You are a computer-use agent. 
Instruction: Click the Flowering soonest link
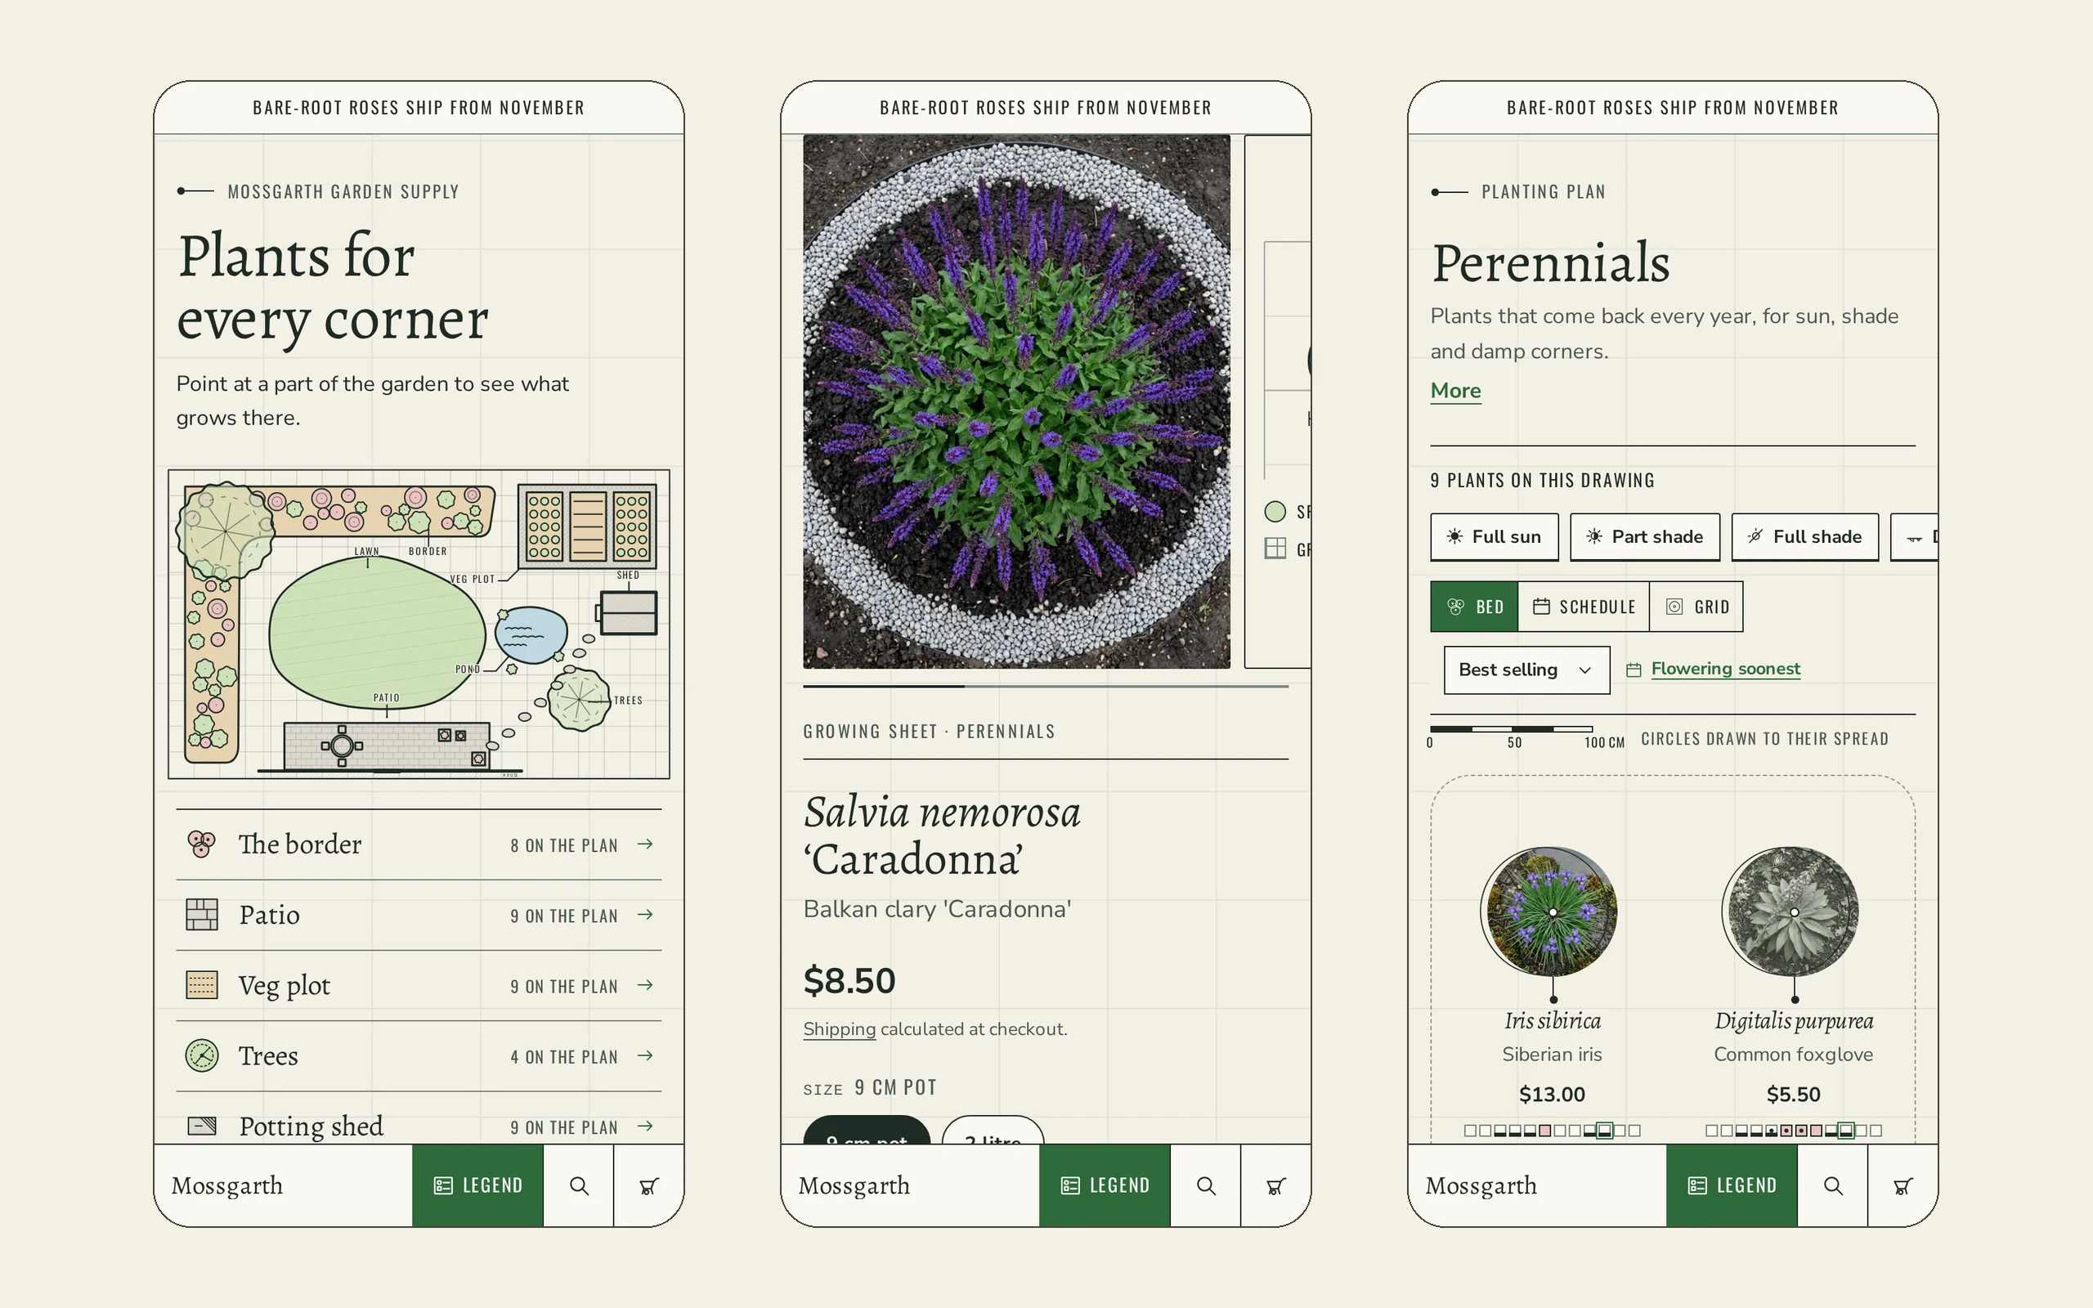click(1725, 669)
